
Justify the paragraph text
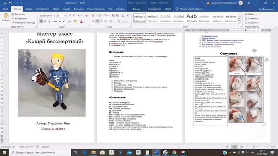(x=106, y=21)
